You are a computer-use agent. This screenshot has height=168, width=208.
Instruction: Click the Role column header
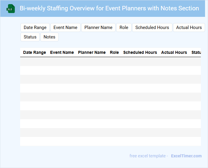[x=114, y=52]
